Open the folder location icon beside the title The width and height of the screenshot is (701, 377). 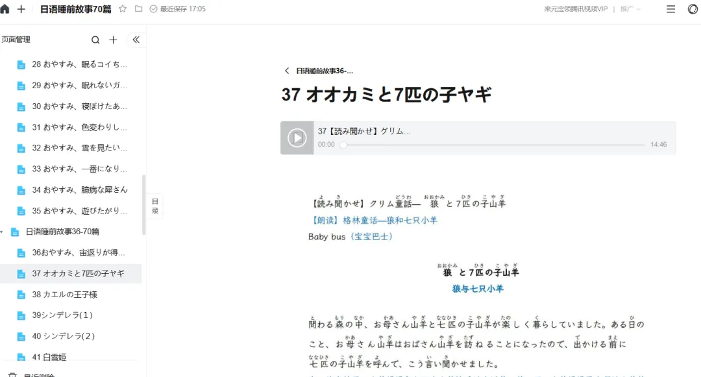click(x=139, y=9)
